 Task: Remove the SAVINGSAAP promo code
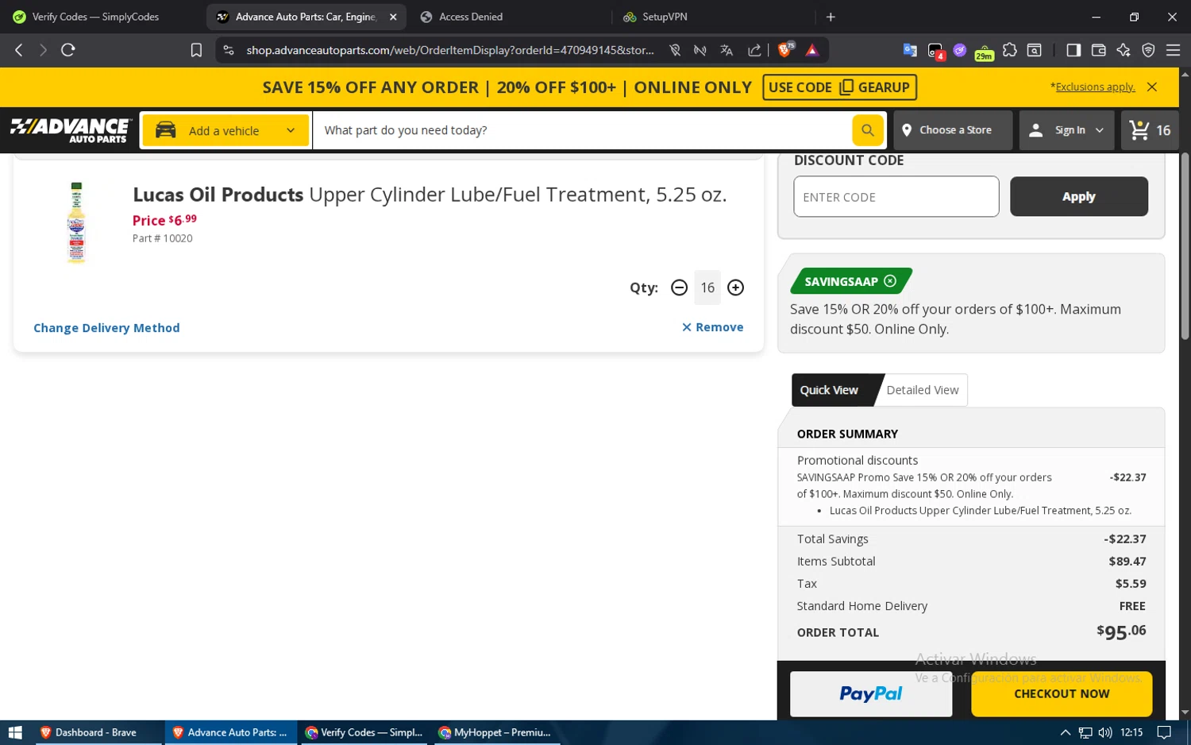point(890,281)
